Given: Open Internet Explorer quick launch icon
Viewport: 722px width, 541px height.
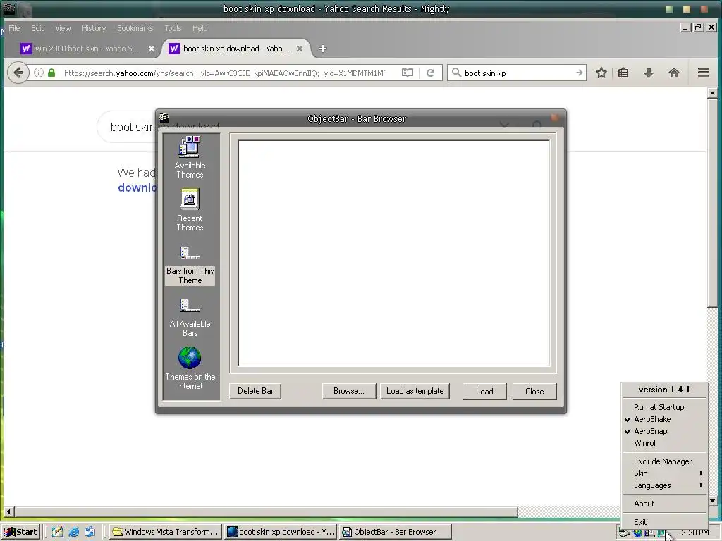Looking at the screenshot, I should (x=73, y=533).
